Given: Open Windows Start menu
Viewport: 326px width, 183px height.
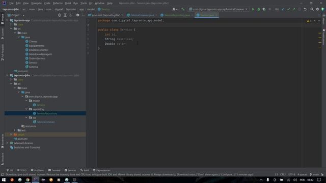Looking at the screenshot, I should pyautogui.click(x=4, y=180).
